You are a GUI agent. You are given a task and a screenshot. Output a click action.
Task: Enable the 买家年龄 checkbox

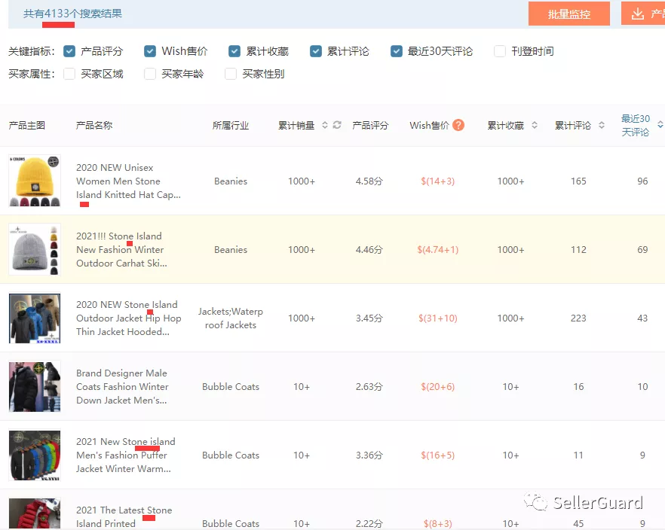[x=150, y=74]
